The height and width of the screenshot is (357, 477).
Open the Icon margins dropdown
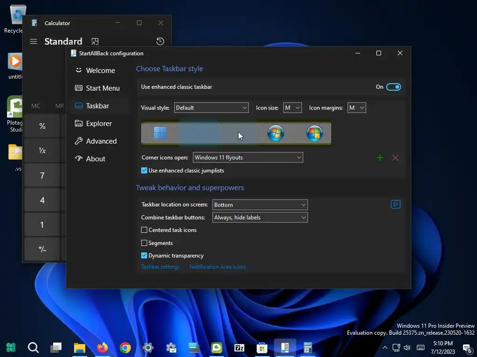pyautogui.click(x=356, y=108)
